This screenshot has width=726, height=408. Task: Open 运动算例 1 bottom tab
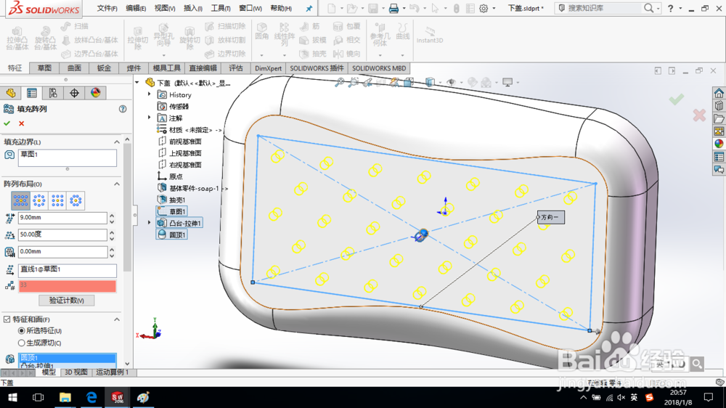click(112, 372)
